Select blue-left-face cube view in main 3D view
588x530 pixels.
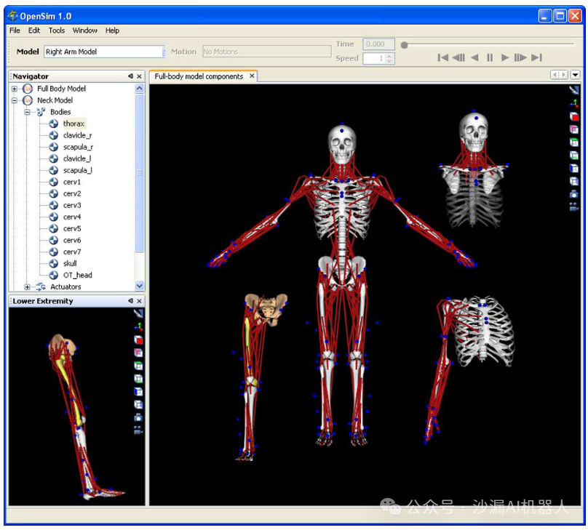coord(573,168)
